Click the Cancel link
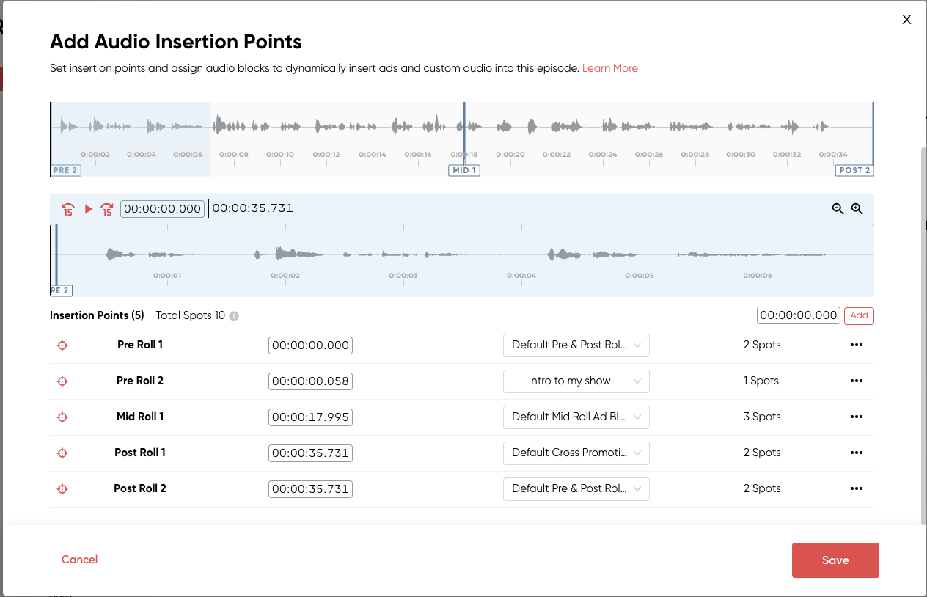 click(x=79, y=560)
